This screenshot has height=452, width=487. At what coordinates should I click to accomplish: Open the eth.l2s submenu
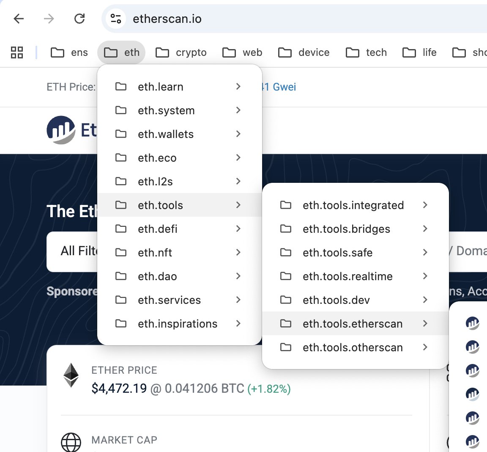coord(180,181)
